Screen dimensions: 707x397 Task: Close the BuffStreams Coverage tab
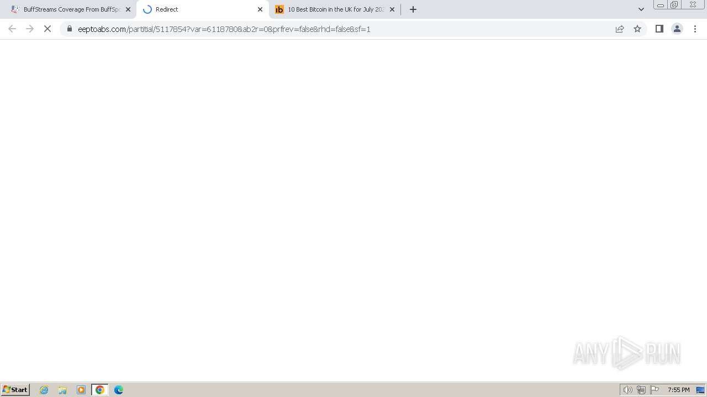pyautogui.click(x=128, y=9)
